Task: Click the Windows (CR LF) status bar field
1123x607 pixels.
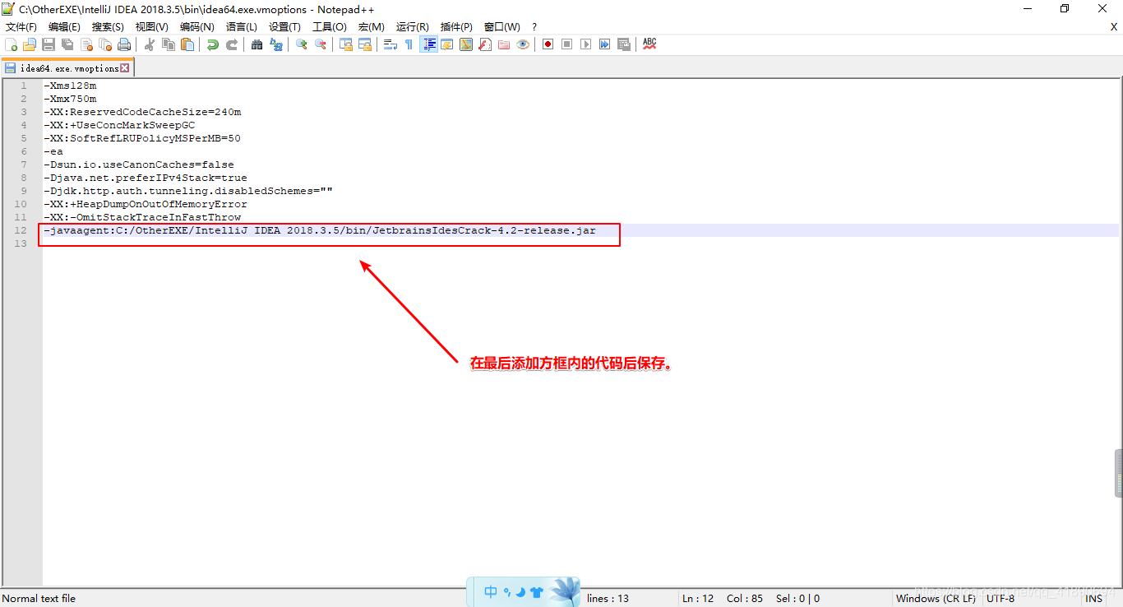Action: (936, 599)
